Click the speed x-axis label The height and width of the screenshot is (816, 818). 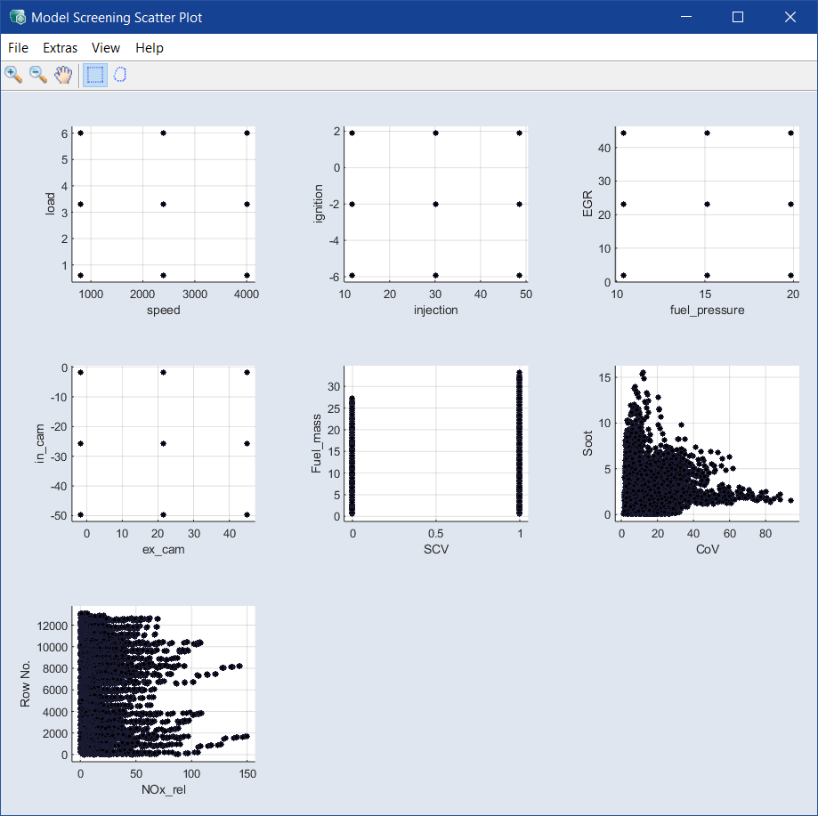163,311
